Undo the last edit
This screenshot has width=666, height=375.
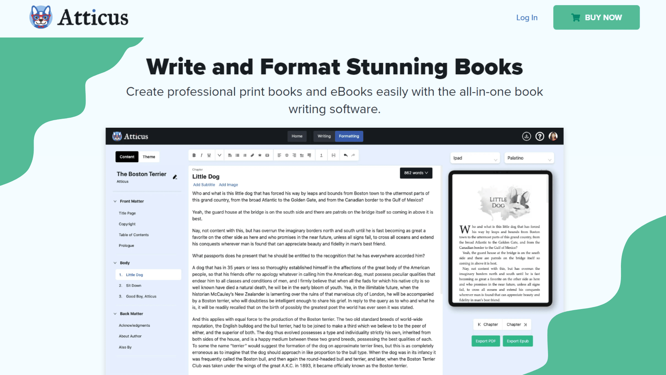(345, 155)
